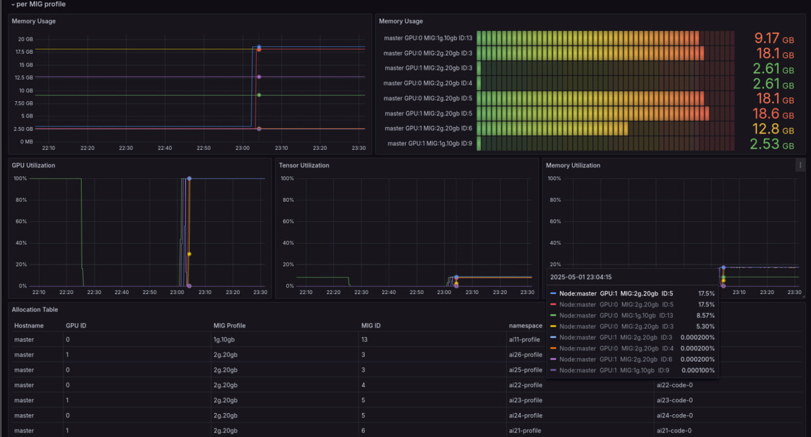Sort table by Hostname column header
811x437 pixels.
coord(29,326)
